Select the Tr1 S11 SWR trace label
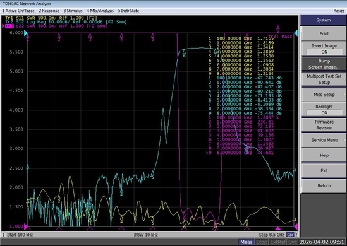 [x=51, y=18]
